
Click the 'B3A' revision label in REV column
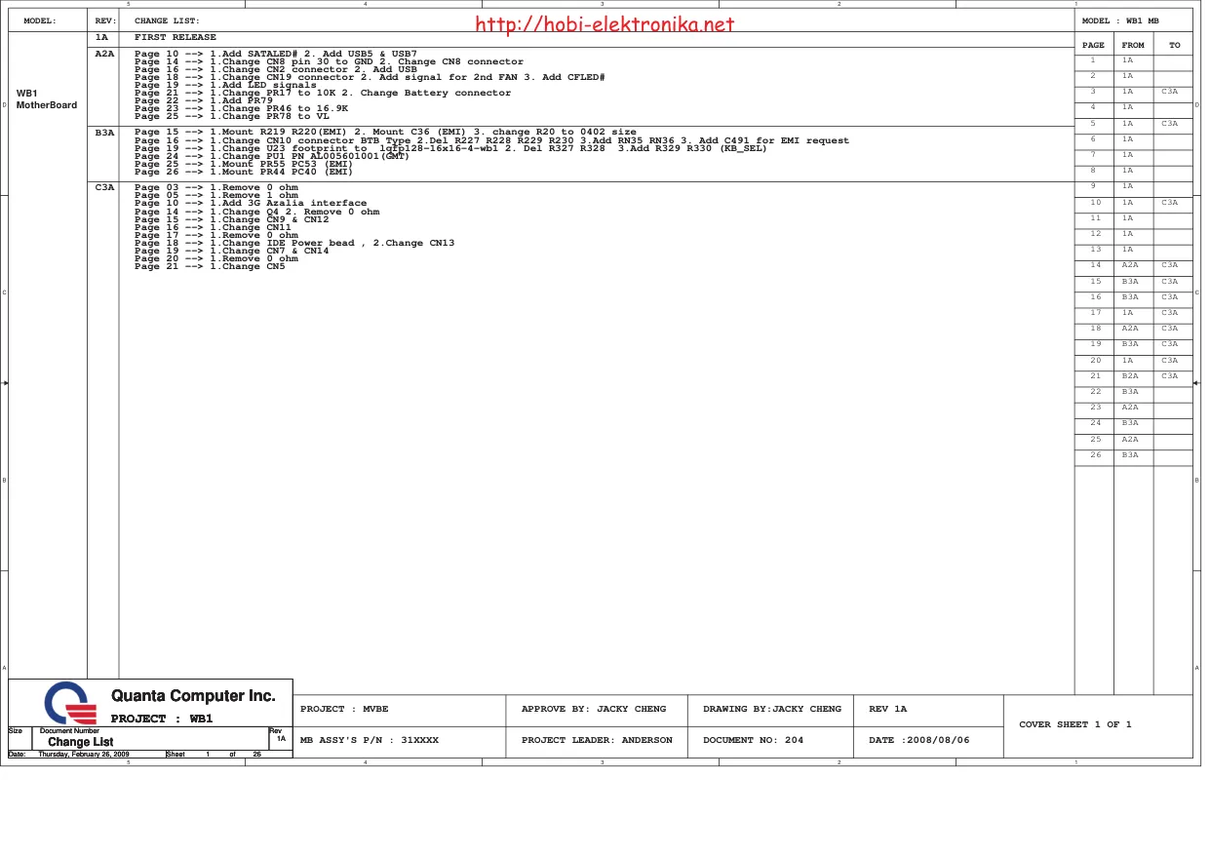(x=104, y=132)
